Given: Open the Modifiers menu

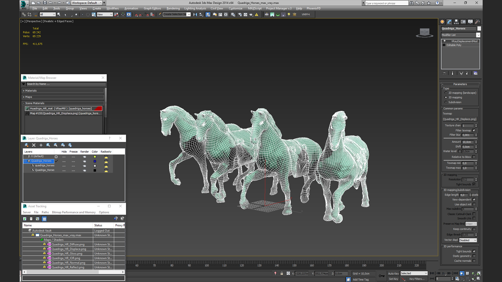Looking at the screenshot, I should (112, 8).
